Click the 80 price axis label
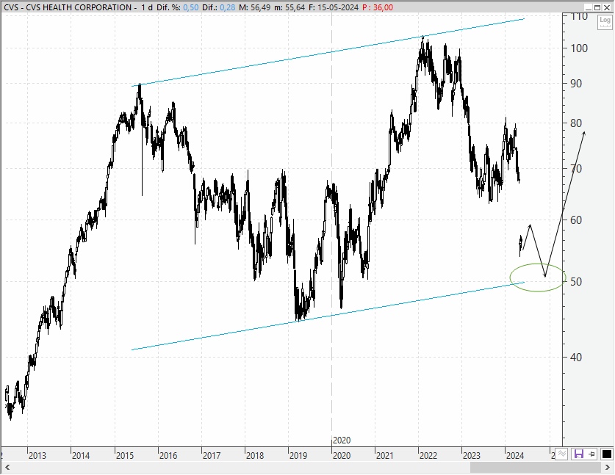Screen dimensions: 615x475 (x=576, y=123)
